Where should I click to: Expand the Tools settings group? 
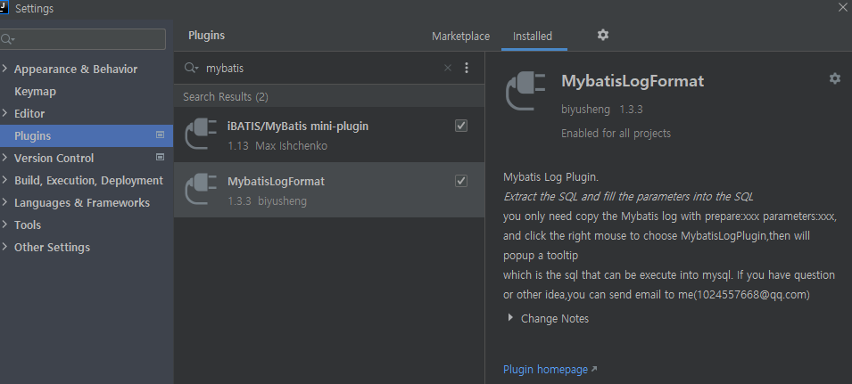(4, 224)
